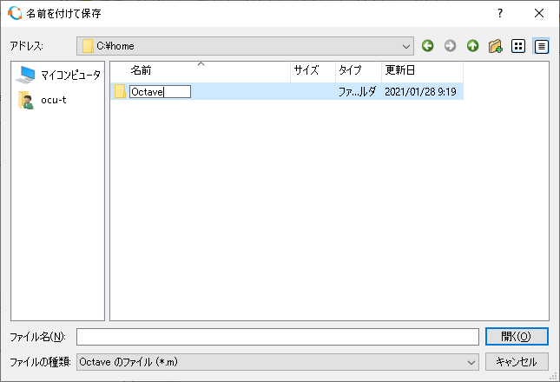Screen dimensions: 560x382
Task: Open the ocu-t user folder shortcut
Action: pos(52,100)
